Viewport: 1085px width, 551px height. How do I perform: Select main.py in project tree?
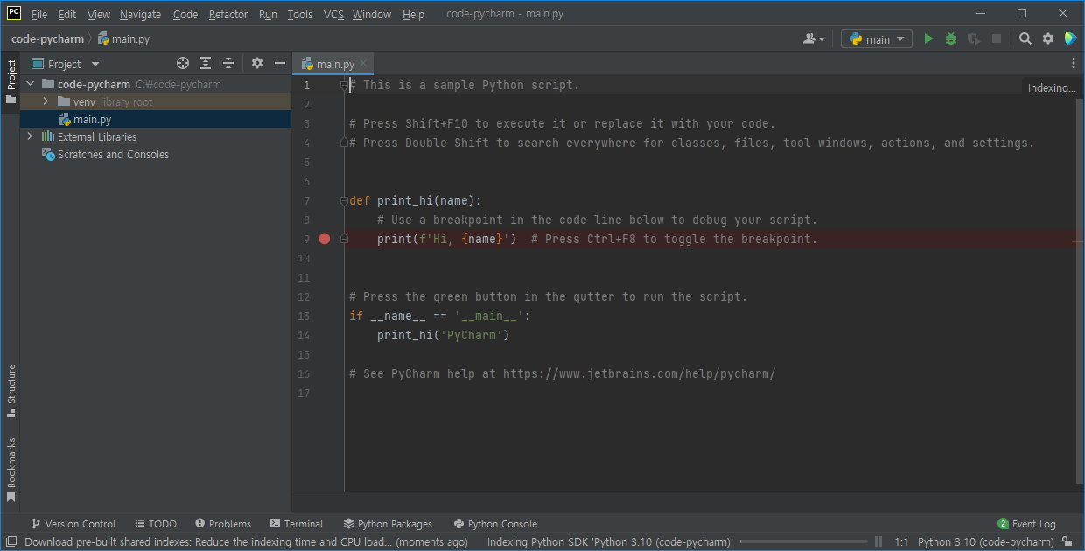(x=92, y=119)
